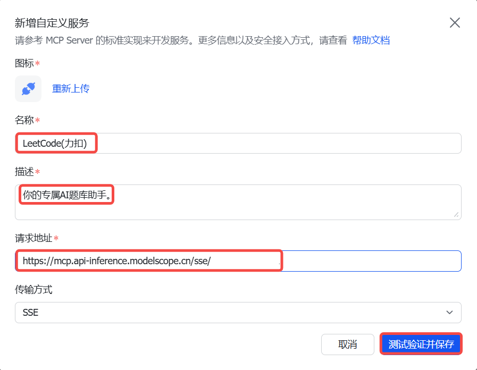Viewport: 477px width, 370px height.
Task: Click into the 描述 text area
Action: [x=238, y=202]
